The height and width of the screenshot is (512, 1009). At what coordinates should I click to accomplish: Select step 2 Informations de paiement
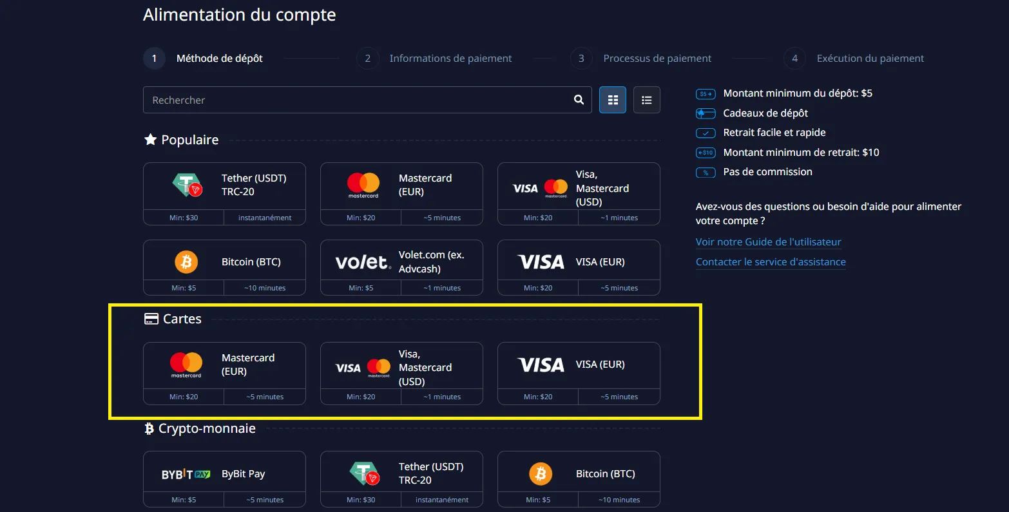tap(434, 58)
